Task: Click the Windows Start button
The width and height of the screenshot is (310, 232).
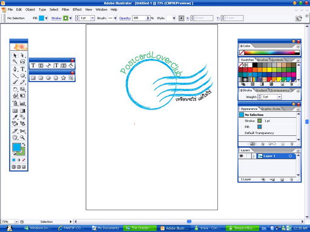Action: pos(9,228)
